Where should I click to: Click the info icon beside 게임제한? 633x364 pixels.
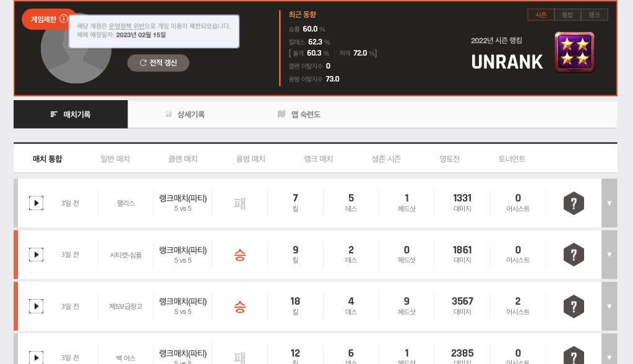coord(64,19)
